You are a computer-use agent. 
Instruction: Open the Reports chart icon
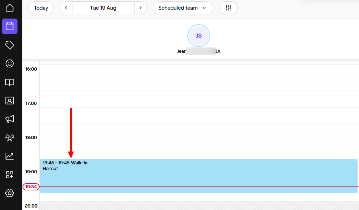(x=10, y=156)
